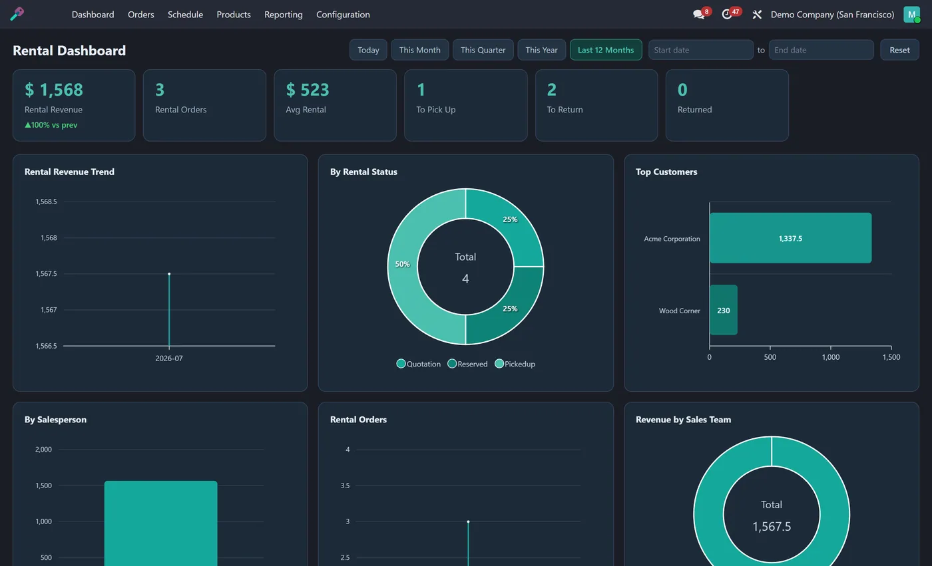The width and height of the screenshot is (932, 566).
Task: Open the To Pick Up card
Action: (x=466, y=105)
